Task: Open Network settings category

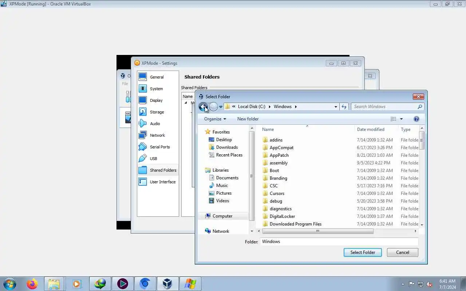Action: coord(158,135)
